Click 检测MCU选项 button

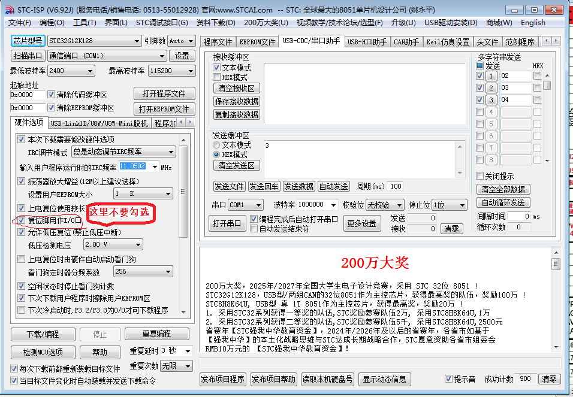(43, 352)
